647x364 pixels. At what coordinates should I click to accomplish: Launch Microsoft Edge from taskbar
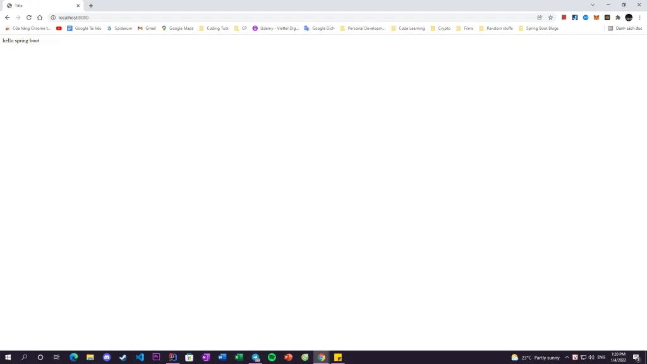coord(73,358)
